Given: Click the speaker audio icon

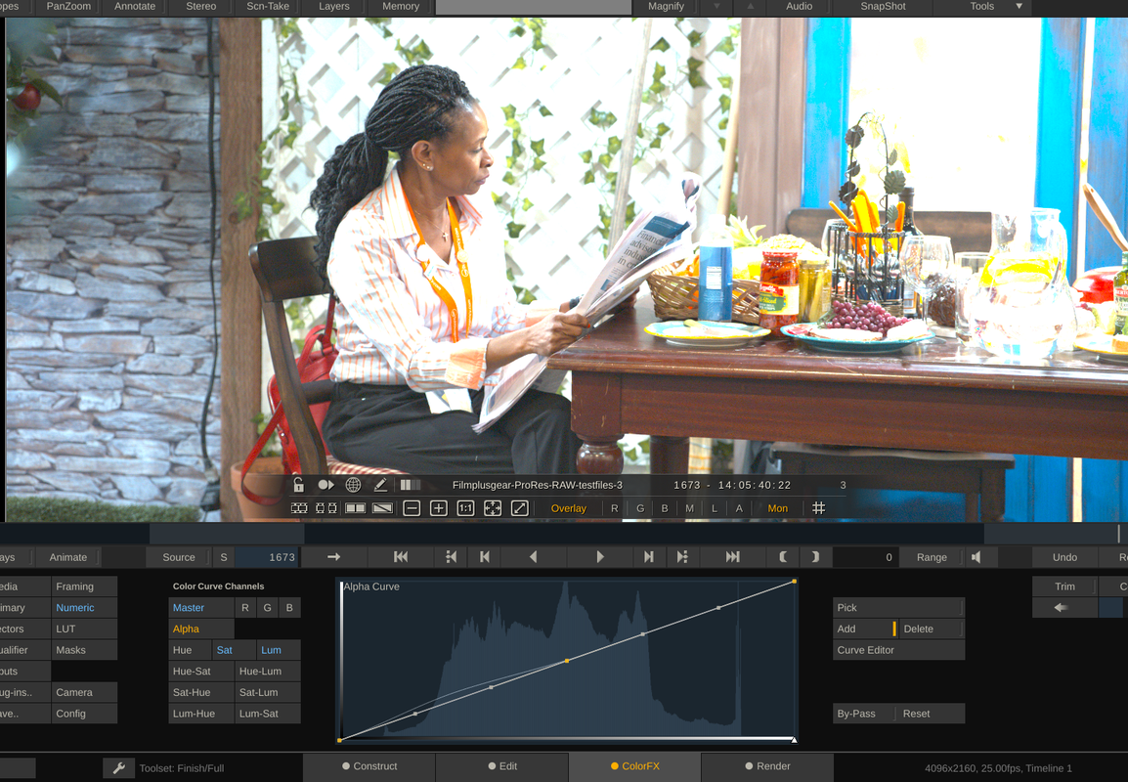Looking at the screenshot, I should (x=976, y=557).
